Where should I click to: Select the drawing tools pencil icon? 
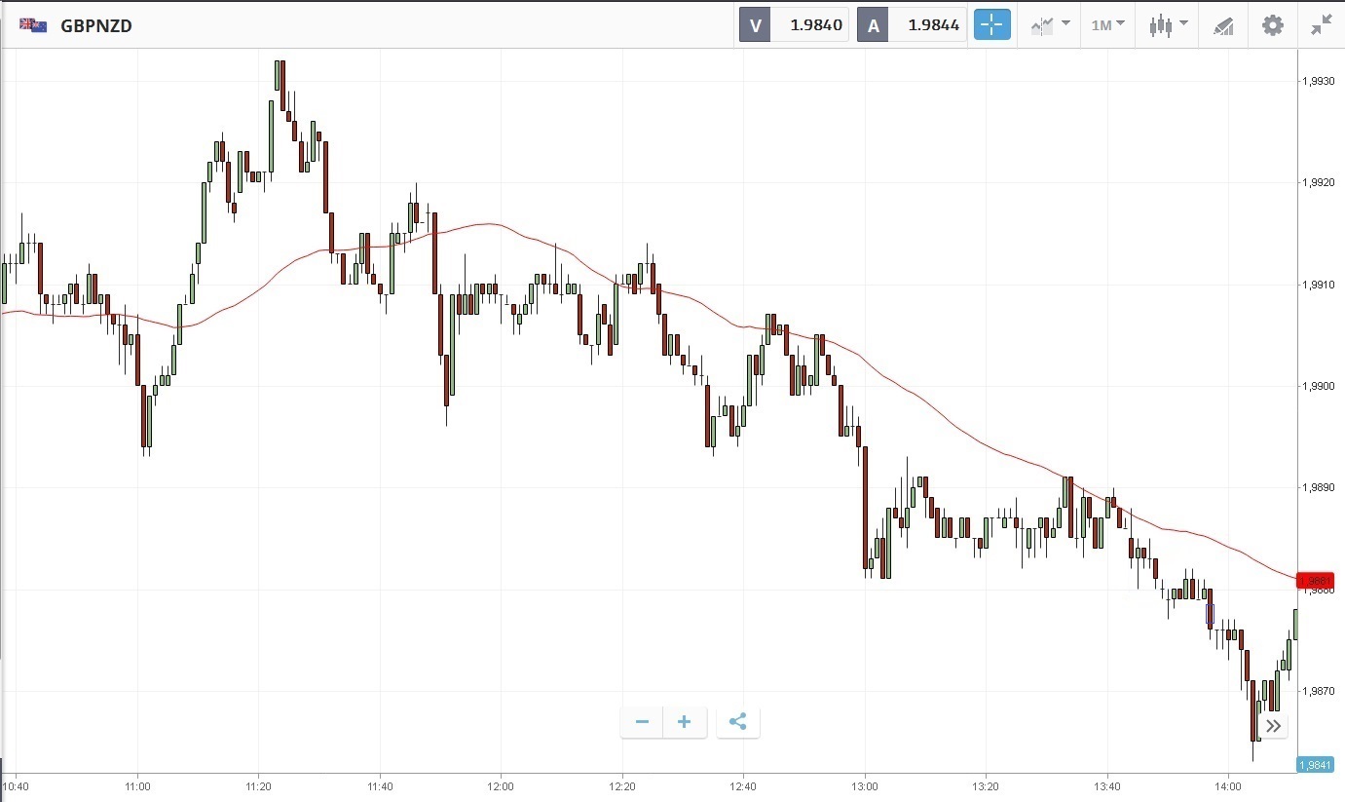(x=1223, y=26)
